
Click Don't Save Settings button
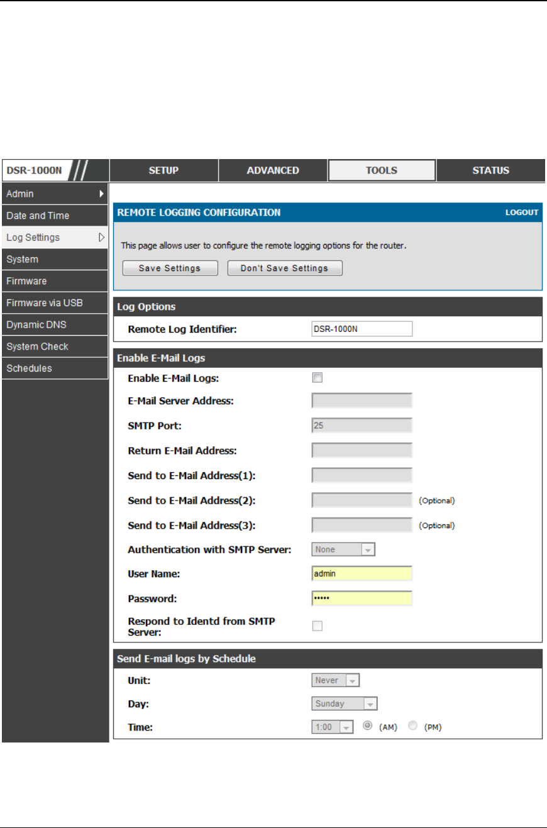pyautogui.click(x=285, y=268)
